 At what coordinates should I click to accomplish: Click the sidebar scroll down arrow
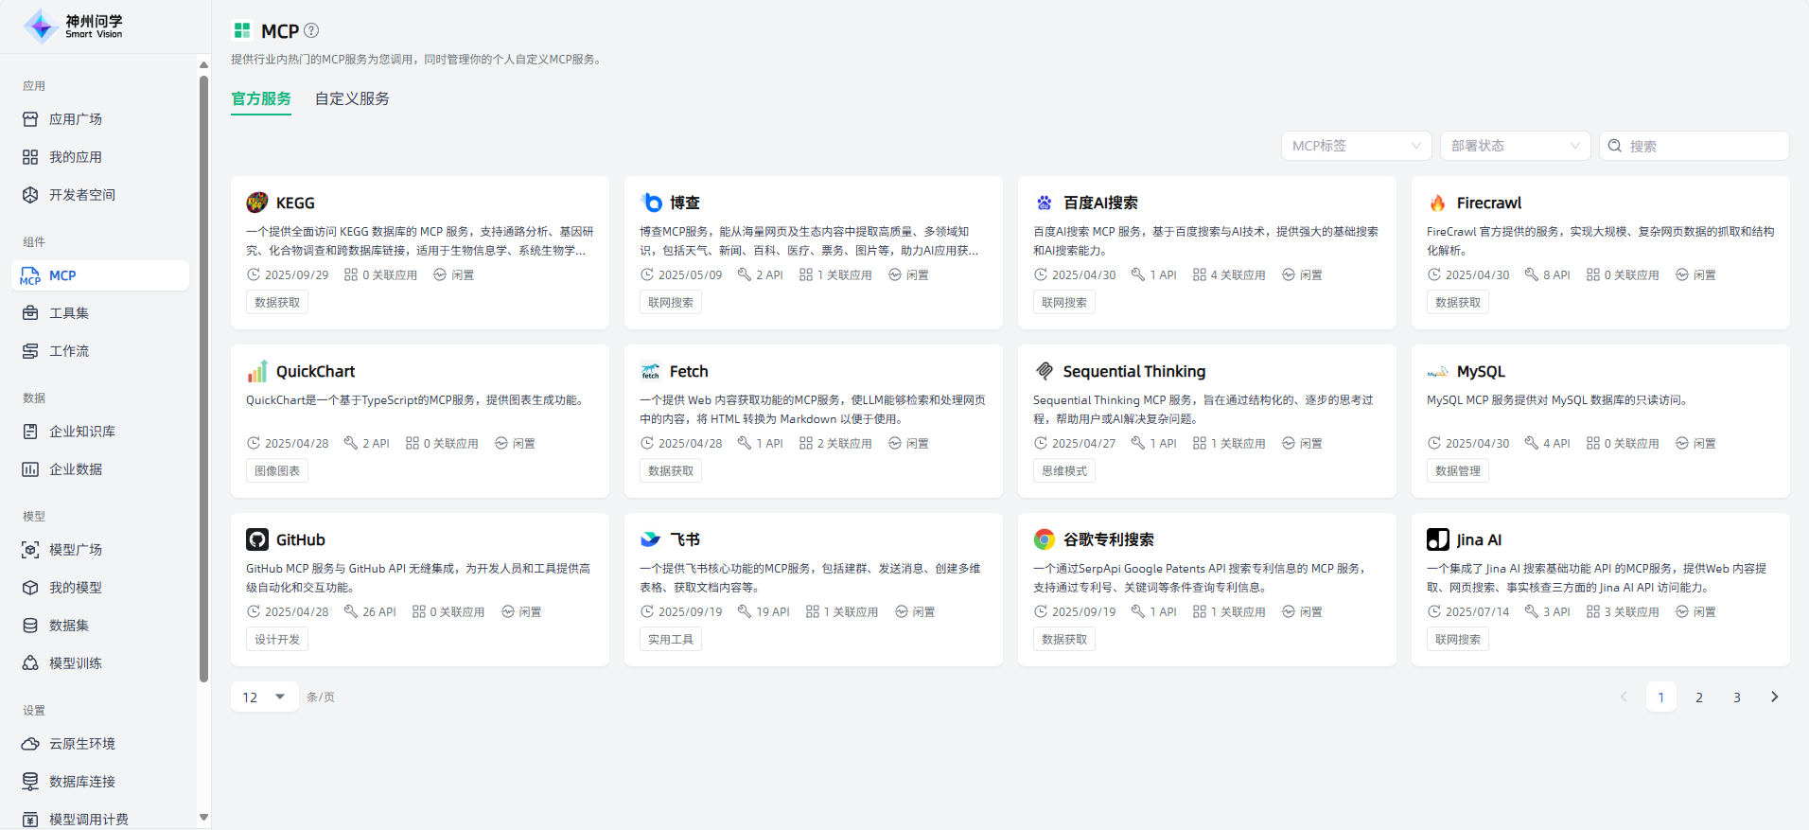tap(203, 817)
